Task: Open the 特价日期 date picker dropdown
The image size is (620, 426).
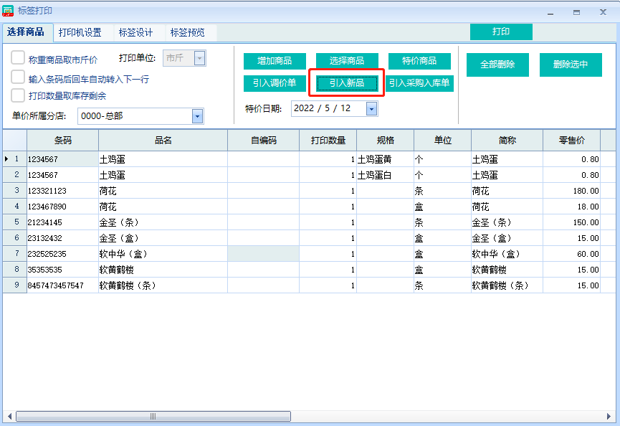Action: point(371,108)
